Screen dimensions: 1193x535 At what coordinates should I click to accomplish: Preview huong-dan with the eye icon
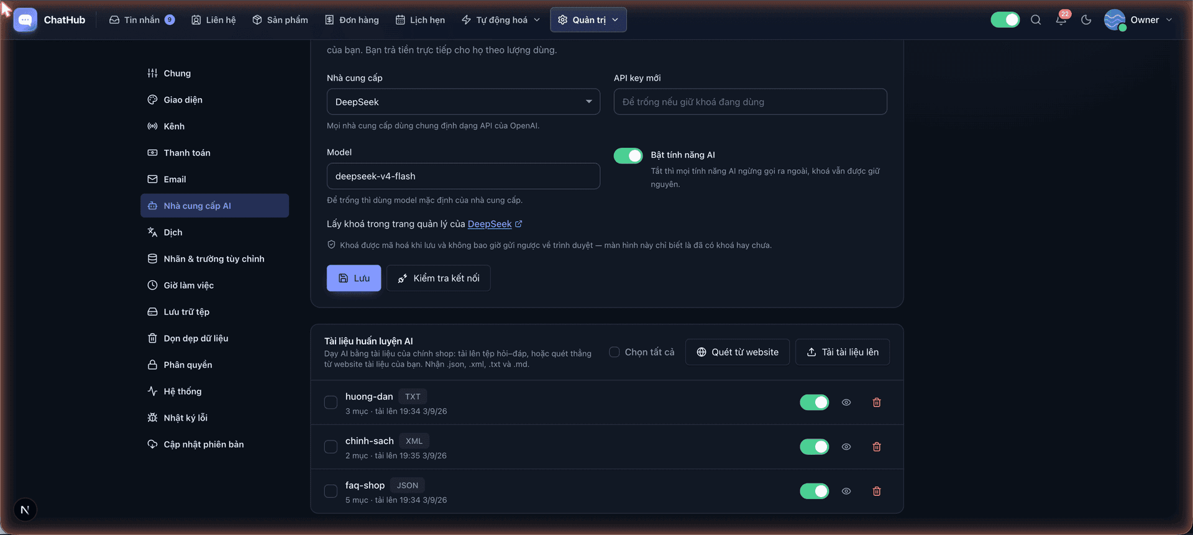point(846,403)
